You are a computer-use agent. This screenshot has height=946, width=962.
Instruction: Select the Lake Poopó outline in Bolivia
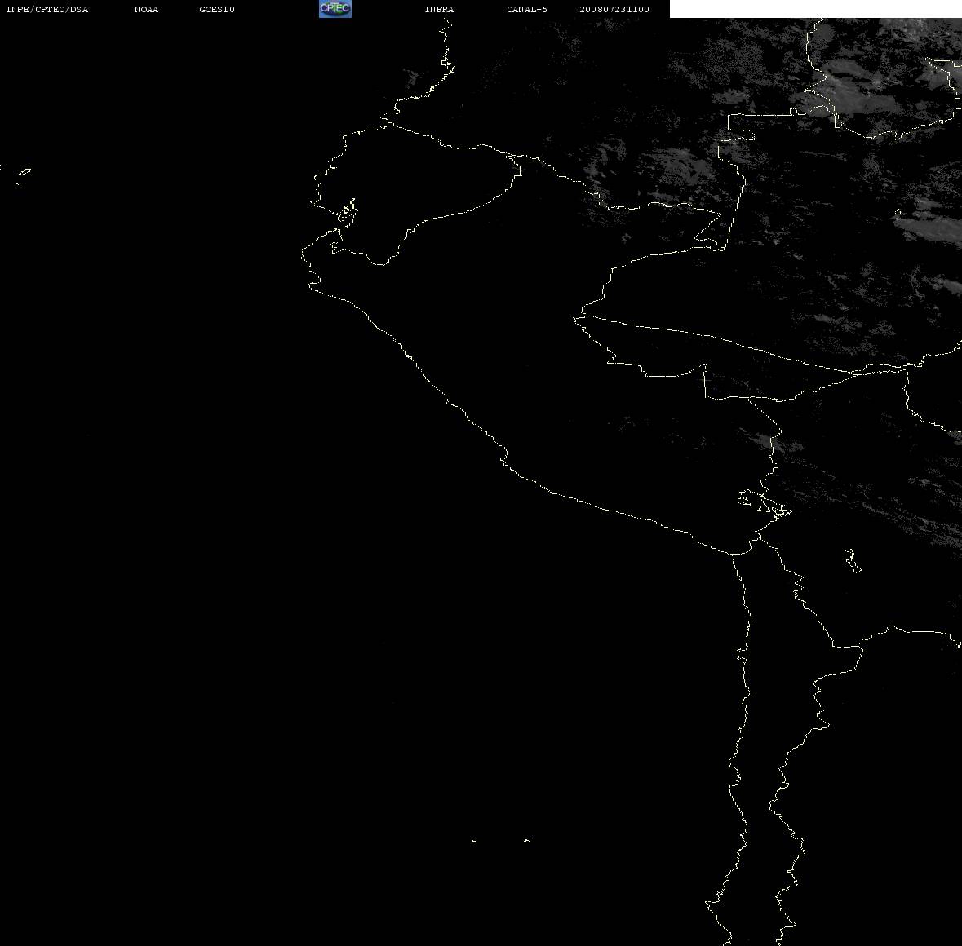[852, 560]
